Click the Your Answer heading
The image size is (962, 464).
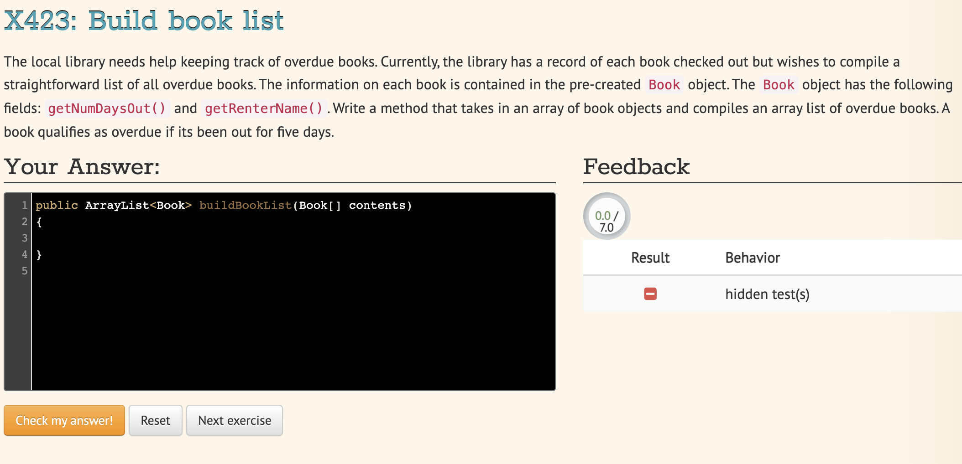click(82, 167)
